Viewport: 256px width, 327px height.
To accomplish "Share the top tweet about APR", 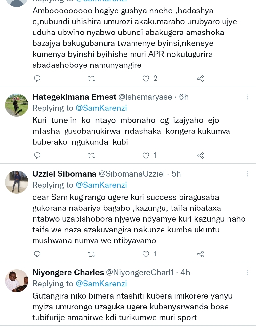I will click(200, 79).
